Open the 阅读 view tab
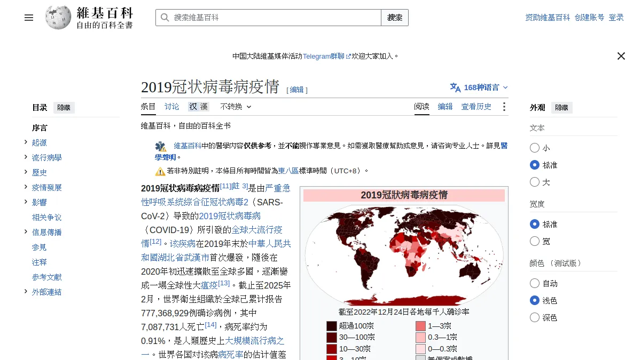Image resolution: width=641 pixels, height=360 pixels. pyautogui.click(x=422, y=107)
